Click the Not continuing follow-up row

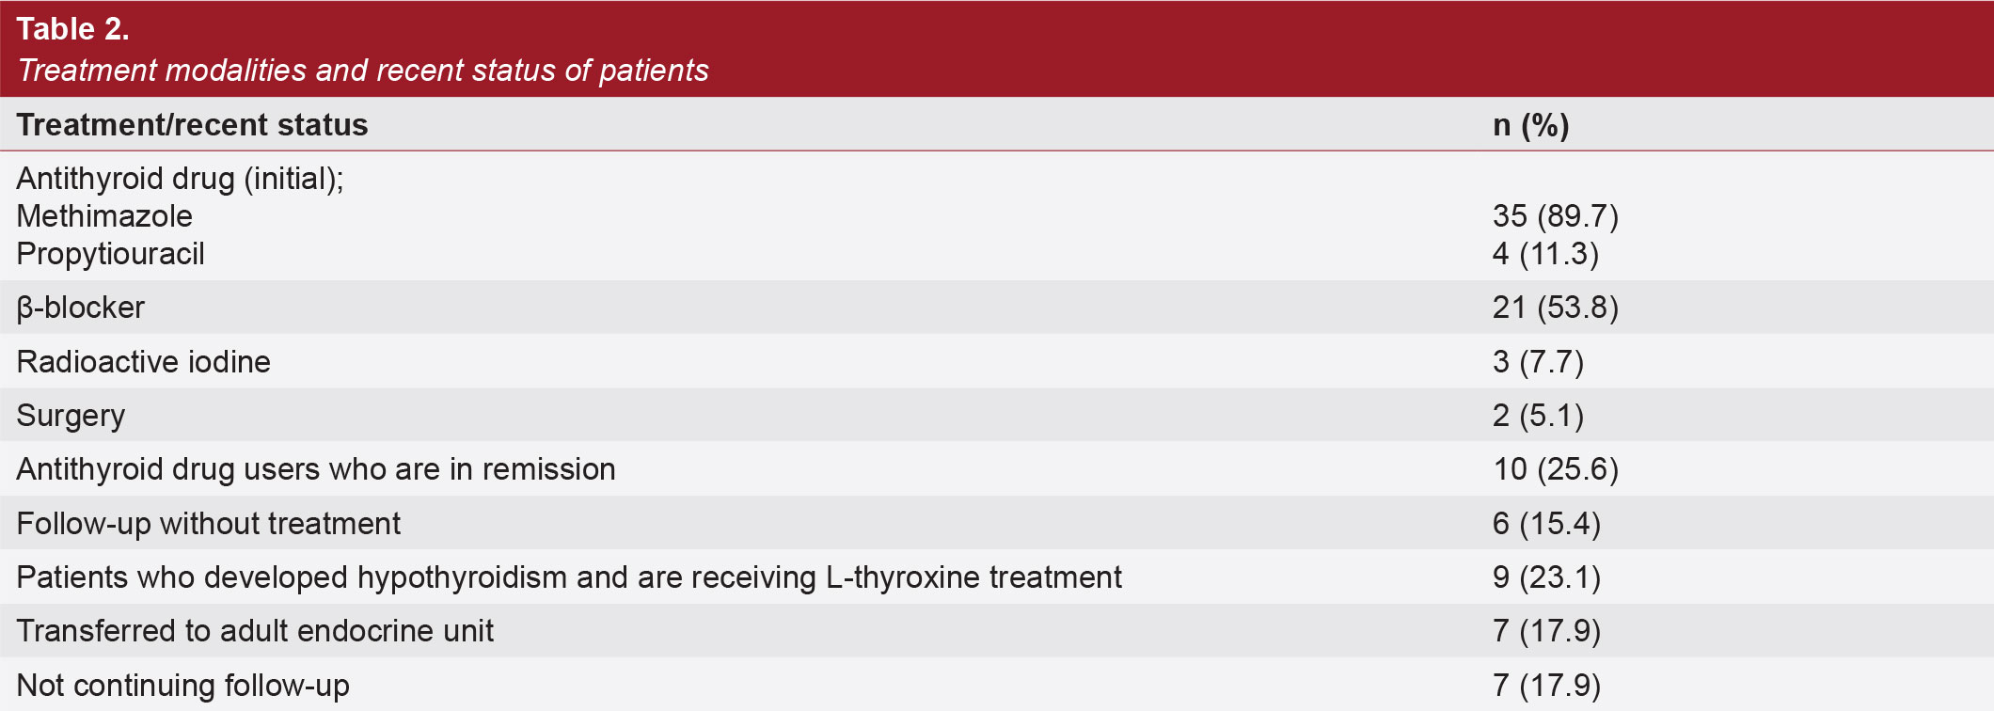[x=997, y=685]
